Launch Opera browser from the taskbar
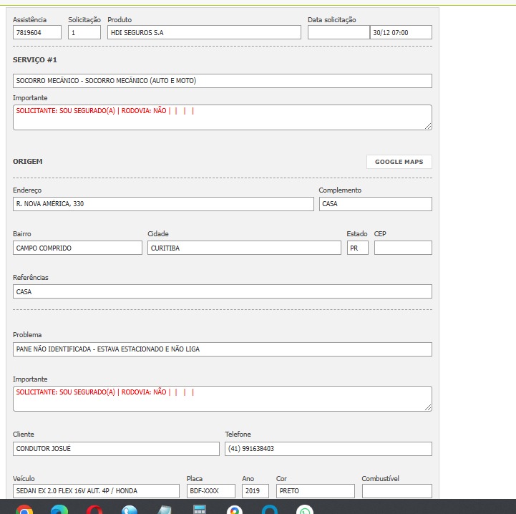 click(94, 510)
